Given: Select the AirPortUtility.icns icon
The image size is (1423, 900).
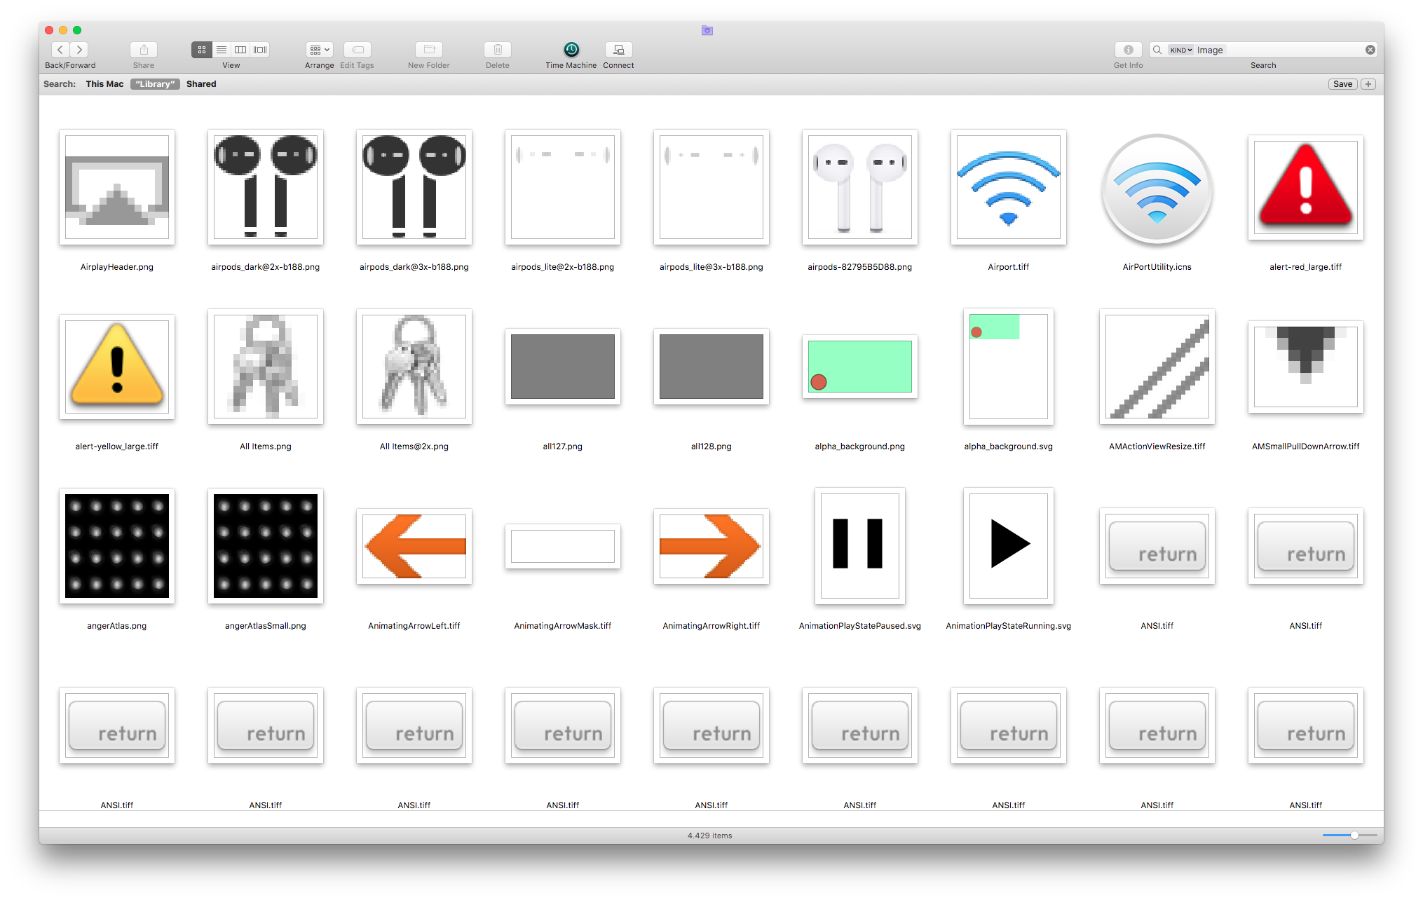Looking at the screenshot, I should coord(1157,189).
